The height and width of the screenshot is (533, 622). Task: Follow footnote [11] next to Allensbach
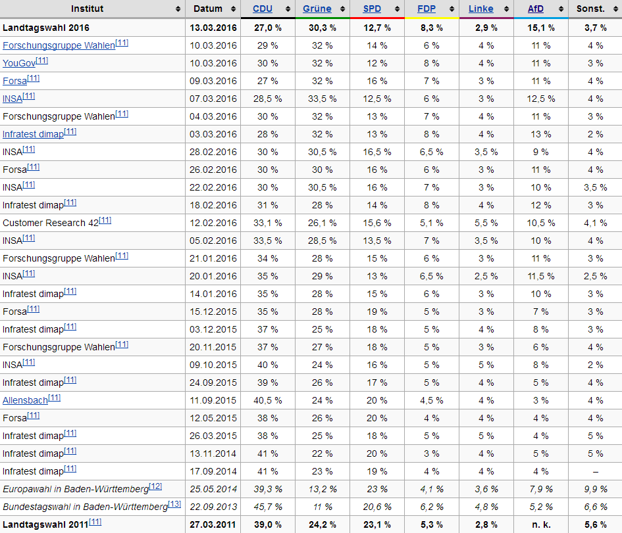tap(55, 398)
